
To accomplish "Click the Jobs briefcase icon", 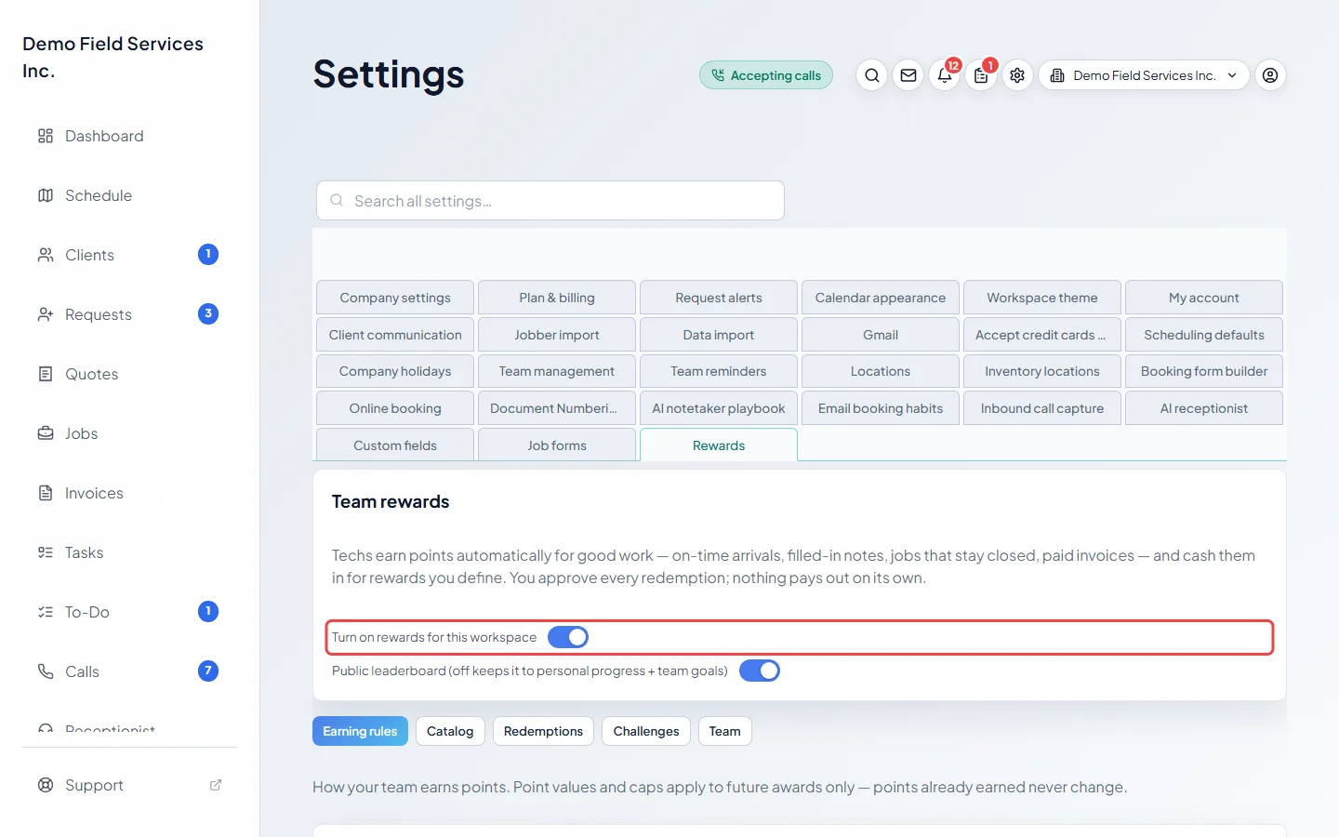I will (x=46, y=433).
